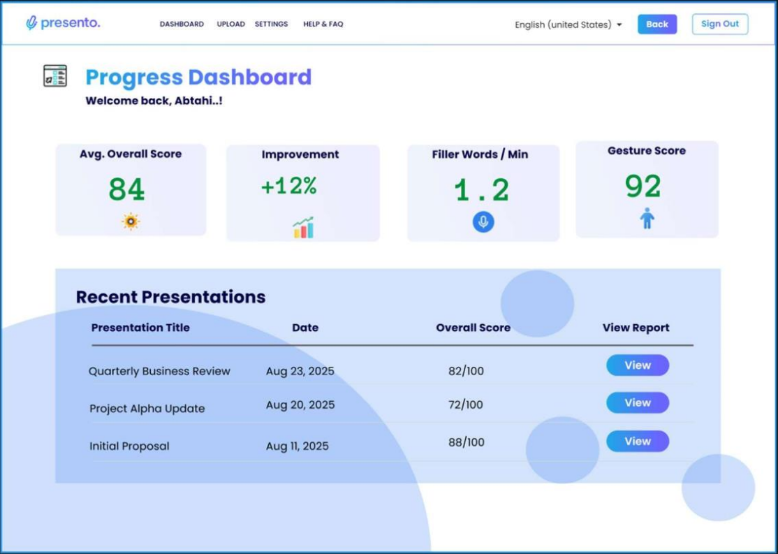Click the Gesture Score value 92
The width and height of the screenshot is (778, 554).
point(643,187)
